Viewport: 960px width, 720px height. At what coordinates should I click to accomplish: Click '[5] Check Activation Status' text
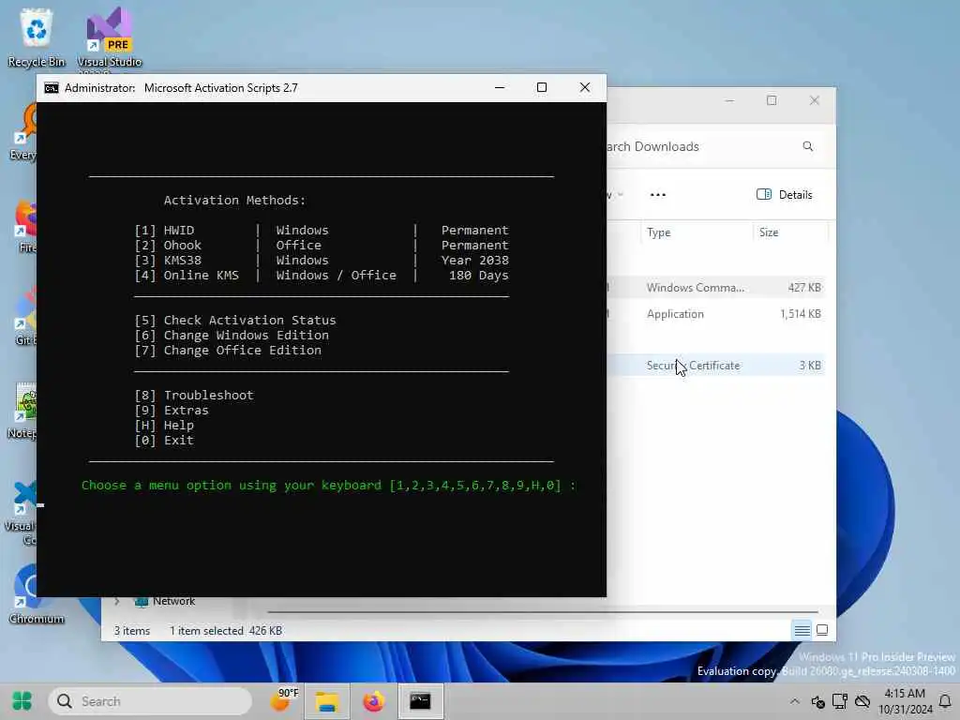click(x=235, y=321)
